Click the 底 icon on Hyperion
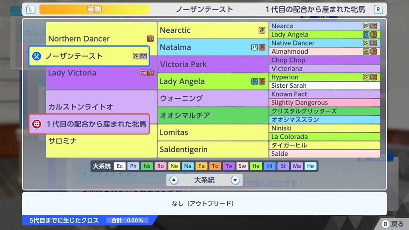Viewport: 409px width, 230px height. 374,77
